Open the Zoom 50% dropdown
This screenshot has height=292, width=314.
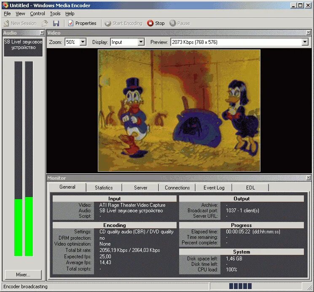click(83, 42)
